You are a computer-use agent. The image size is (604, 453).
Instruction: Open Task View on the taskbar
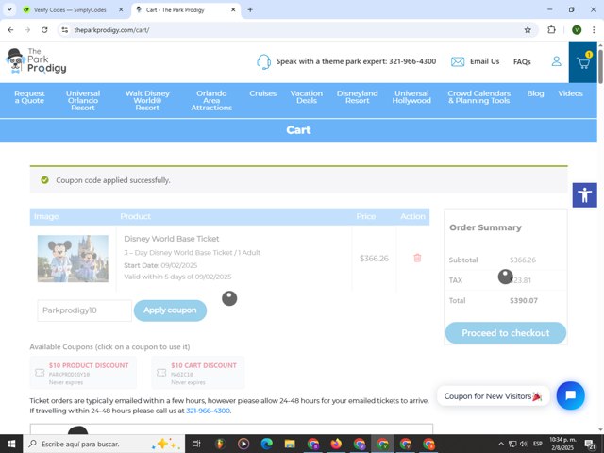(196, 444)
